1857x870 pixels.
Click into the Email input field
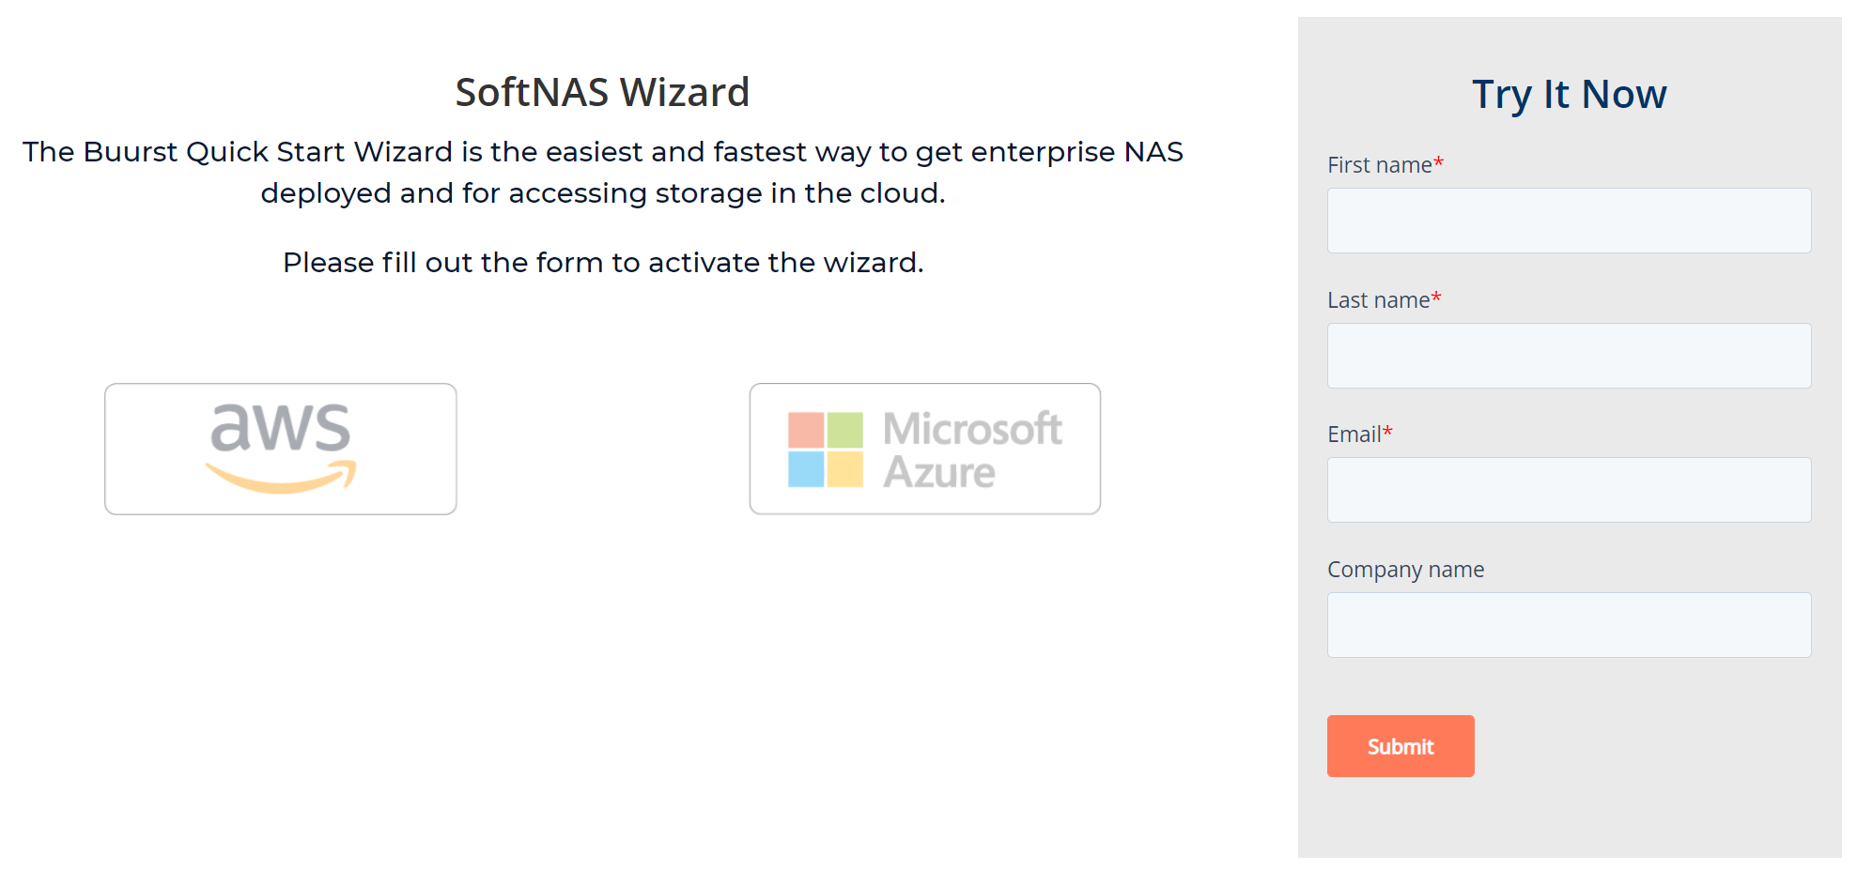1568,490
